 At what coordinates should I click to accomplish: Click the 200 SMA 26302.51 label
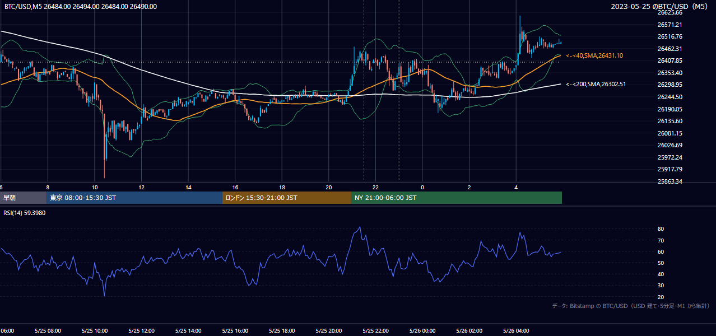click(x=596, y=84)
